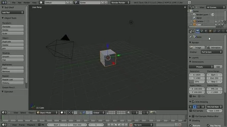
Task: Open the Select menu in 3D view header
Action: 23,113
